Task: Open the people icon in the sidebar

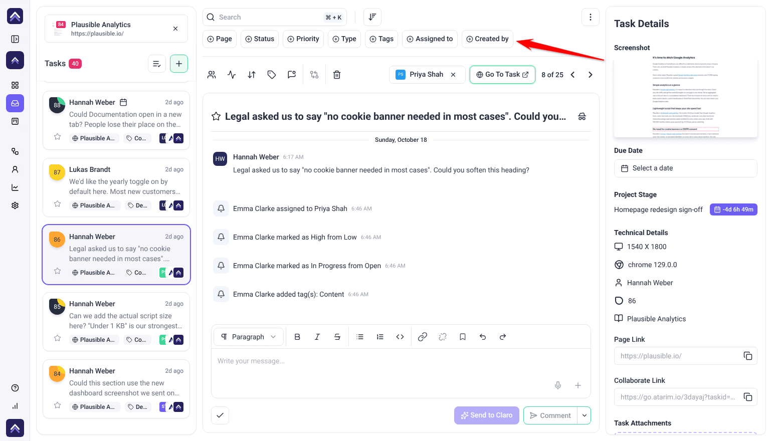Action: 15,169
